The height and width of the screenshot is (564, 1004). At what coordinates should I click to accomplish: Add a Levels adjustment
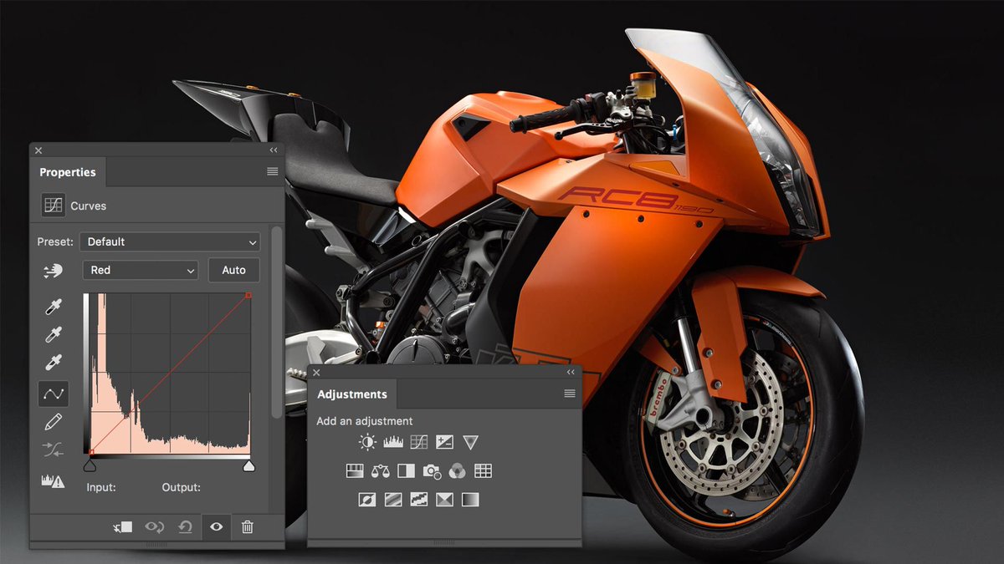393,442
